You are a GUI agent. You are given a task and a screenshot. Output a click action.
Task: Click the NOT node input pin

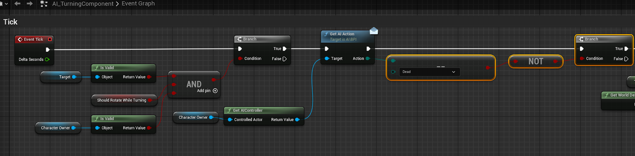click(515, 61)
